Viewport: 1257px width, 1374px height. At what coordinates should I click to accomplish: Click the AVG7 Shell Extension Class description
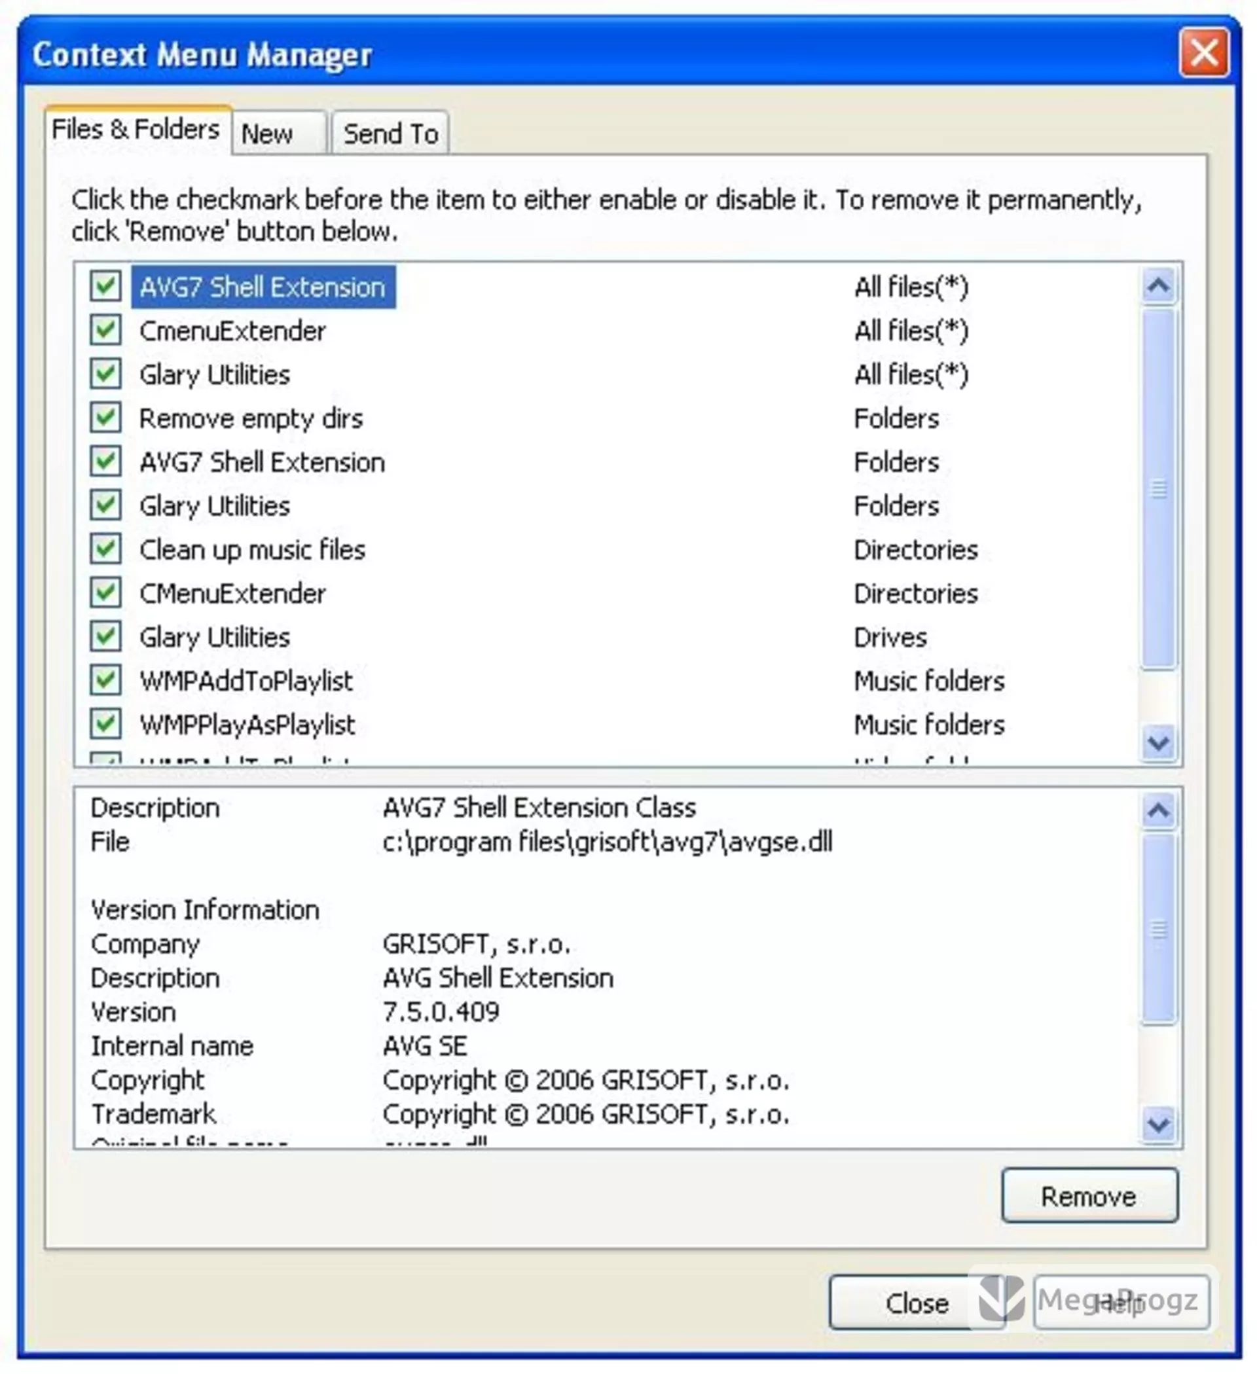[539, 808]
